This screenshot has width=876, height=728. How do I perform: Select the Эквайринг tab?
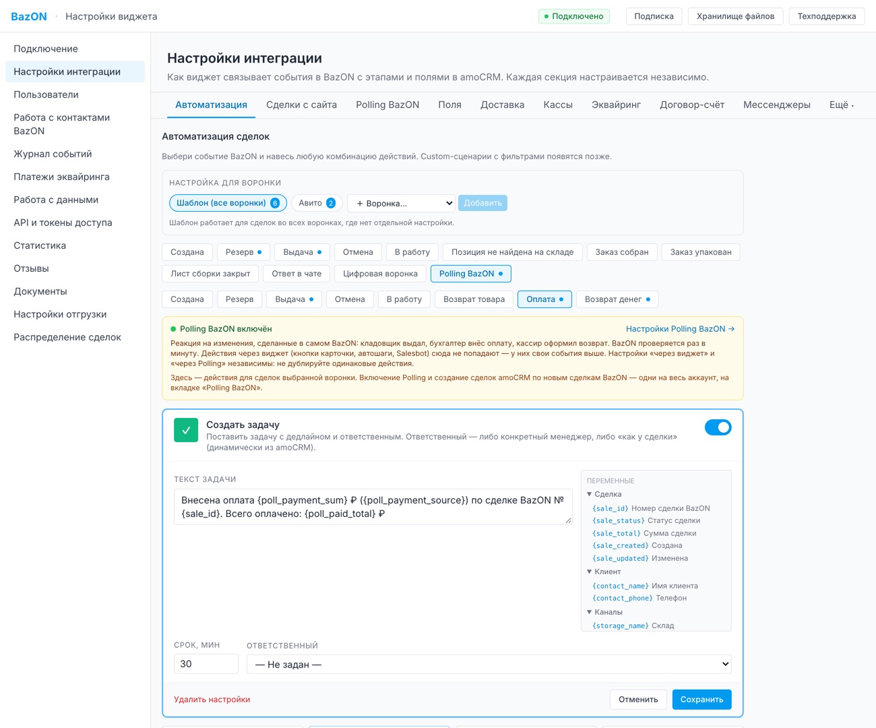pos(616,104)
